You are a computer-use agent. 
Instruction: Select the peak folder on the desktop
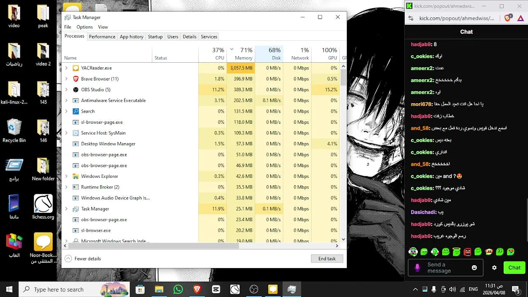click(x=43, y=16)
